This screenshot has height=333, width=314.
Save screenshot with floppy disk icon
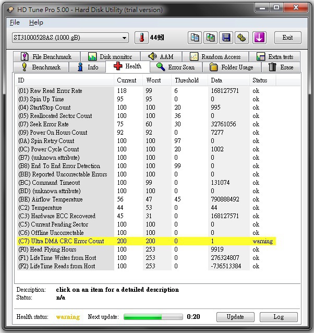tap(226, 38)
